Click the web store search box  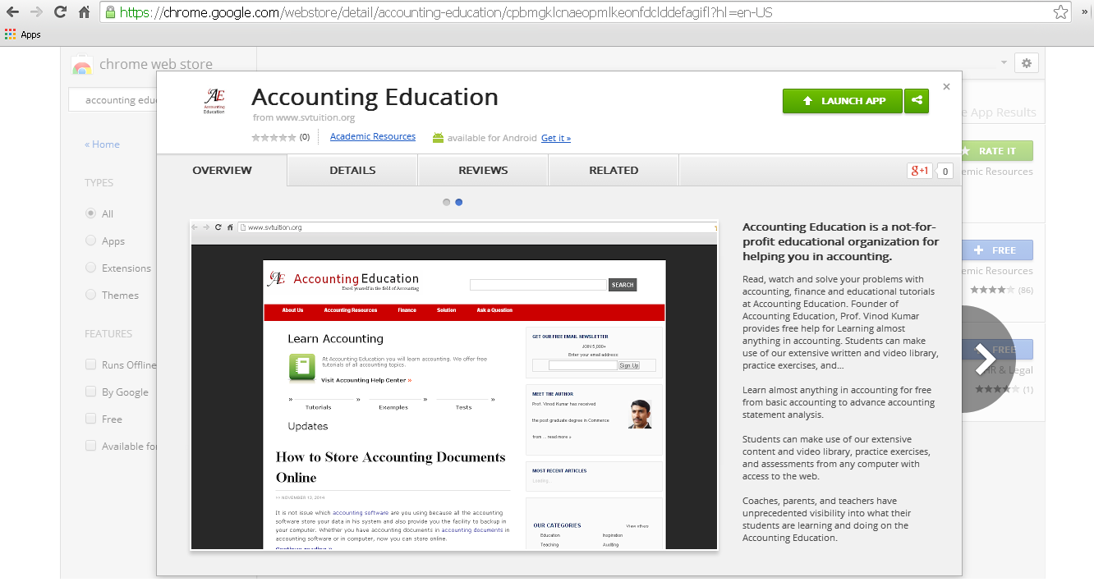[x=113, y=100]
